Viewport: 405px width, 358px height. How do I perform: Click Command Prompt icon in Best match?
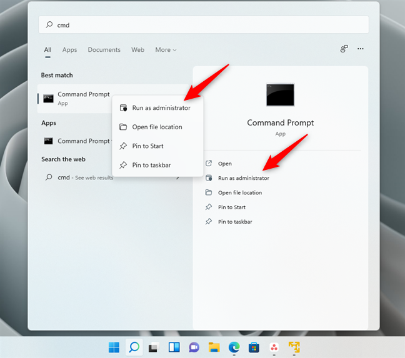pyautogui.click(x=48, y=99)
